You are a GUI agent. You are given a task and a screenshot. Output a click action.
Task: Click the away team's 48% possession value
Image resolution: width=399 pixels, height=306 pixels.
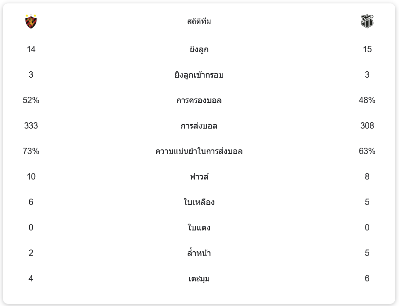tap(367, 101)
